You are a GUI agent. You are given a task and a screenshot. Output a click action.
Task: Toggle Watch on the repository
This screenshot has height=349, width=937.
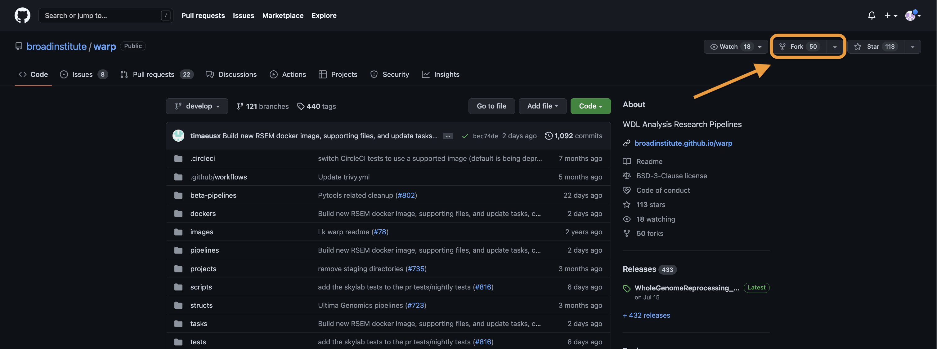click(x=729, y=46)
